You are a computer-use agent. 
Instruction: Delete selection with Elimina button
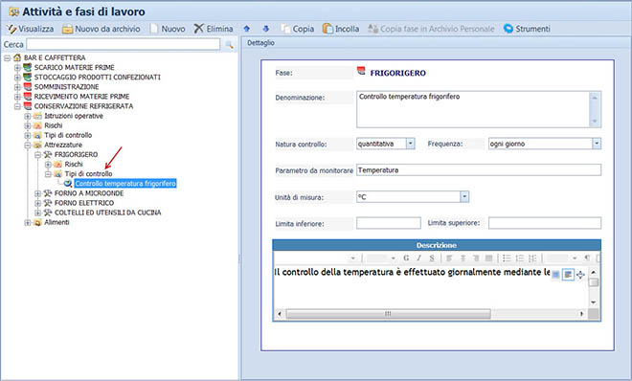point(214,29)
